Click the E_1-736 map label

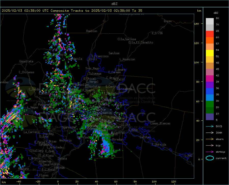157,33
